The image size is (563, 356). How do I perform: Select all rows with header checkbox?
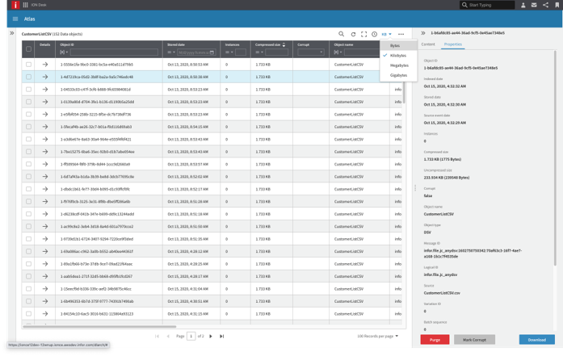tap(28, 48)
